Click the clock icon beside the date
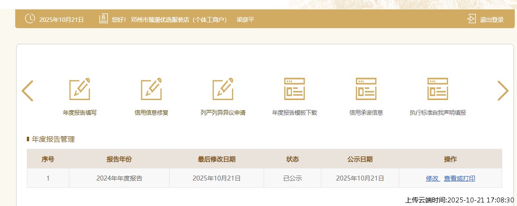Viewport: 517px width, 206px height. tap(30, 19)
